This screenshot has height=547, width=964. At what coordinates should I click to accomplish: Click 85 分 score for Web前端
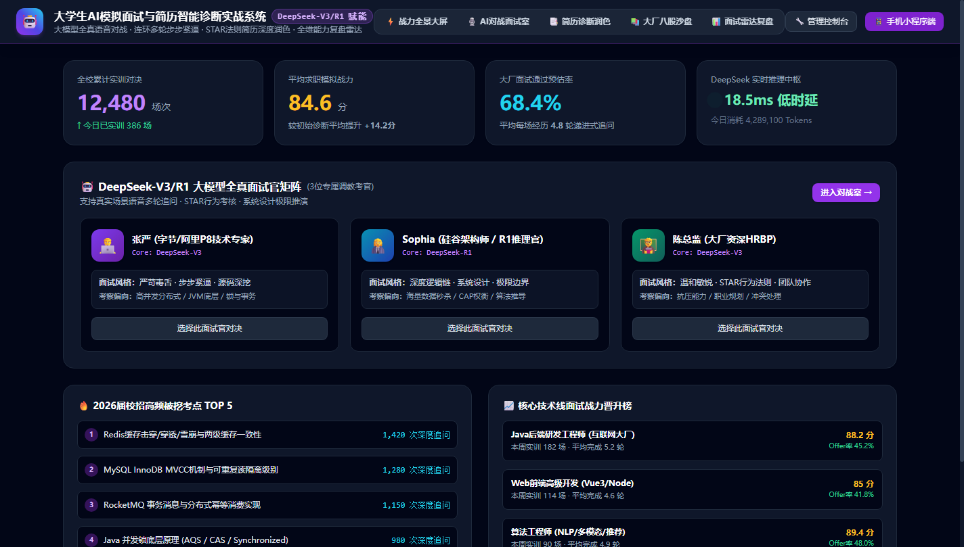point(864,484)
